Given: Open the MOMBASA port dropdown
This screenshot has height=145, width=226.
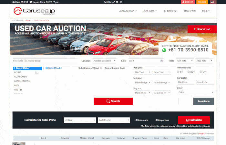Looking at the screenshot, I should 114,120.
